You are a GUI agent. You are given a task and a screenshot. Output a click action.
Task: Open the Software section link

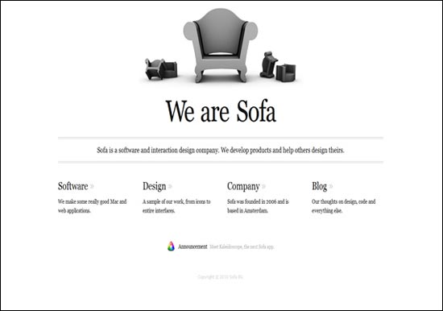click(72, 186)
